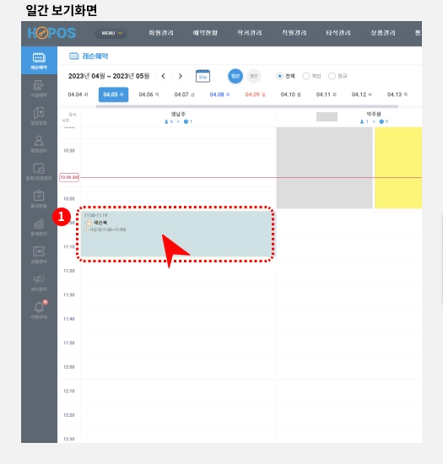Open the megaphone notice sidebar icon
Viewport: 443px width, 464px height.
[x=39, y=283]
